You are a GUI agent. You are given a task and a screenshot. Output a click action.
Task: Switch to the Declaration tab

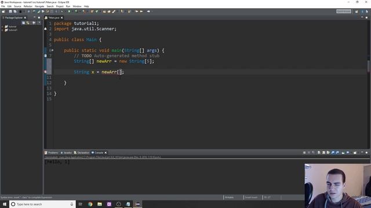[82, 153]
